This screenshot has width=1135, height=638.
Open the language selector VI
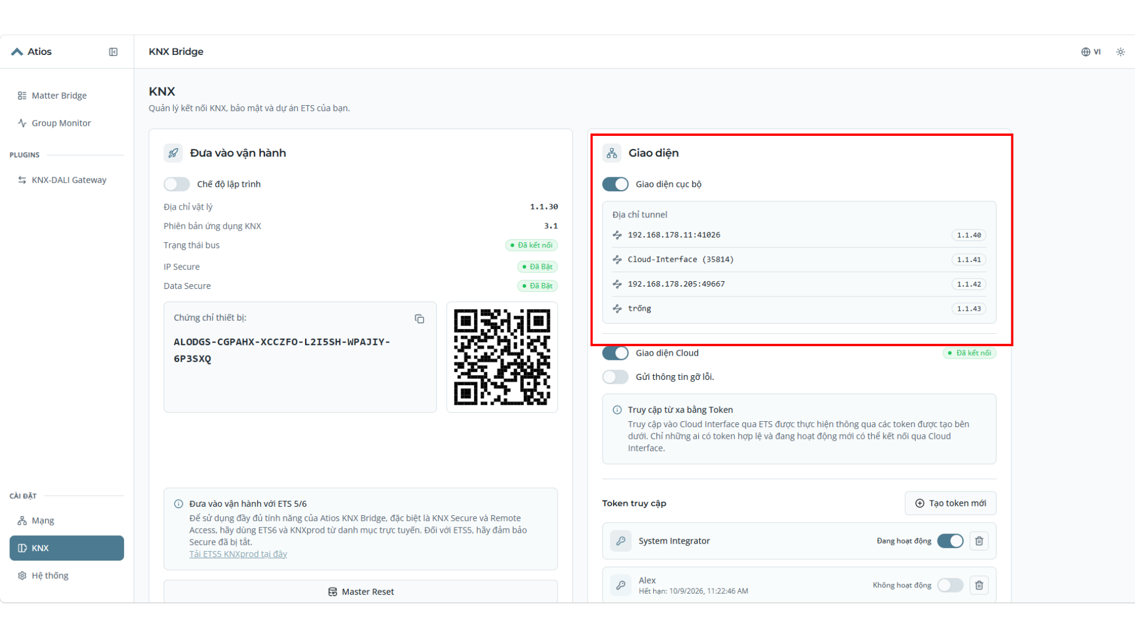coord(1091,52)
